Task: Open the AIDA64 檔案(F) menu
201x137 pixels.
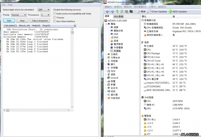Action: pos(108,7)
